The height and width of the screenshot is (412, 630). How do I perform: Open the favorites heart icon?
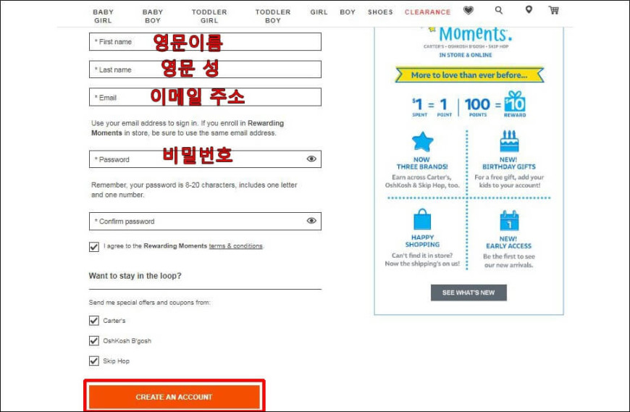[468, 10]
